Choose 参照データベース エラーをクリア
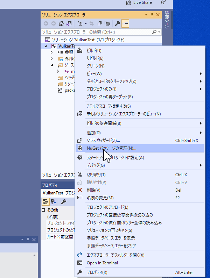This screenshot has height=278, width=210. (140, 245)
